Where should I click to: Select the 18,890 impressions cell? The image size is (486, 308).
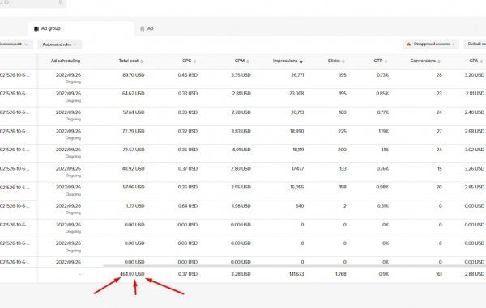coord(297,131)
